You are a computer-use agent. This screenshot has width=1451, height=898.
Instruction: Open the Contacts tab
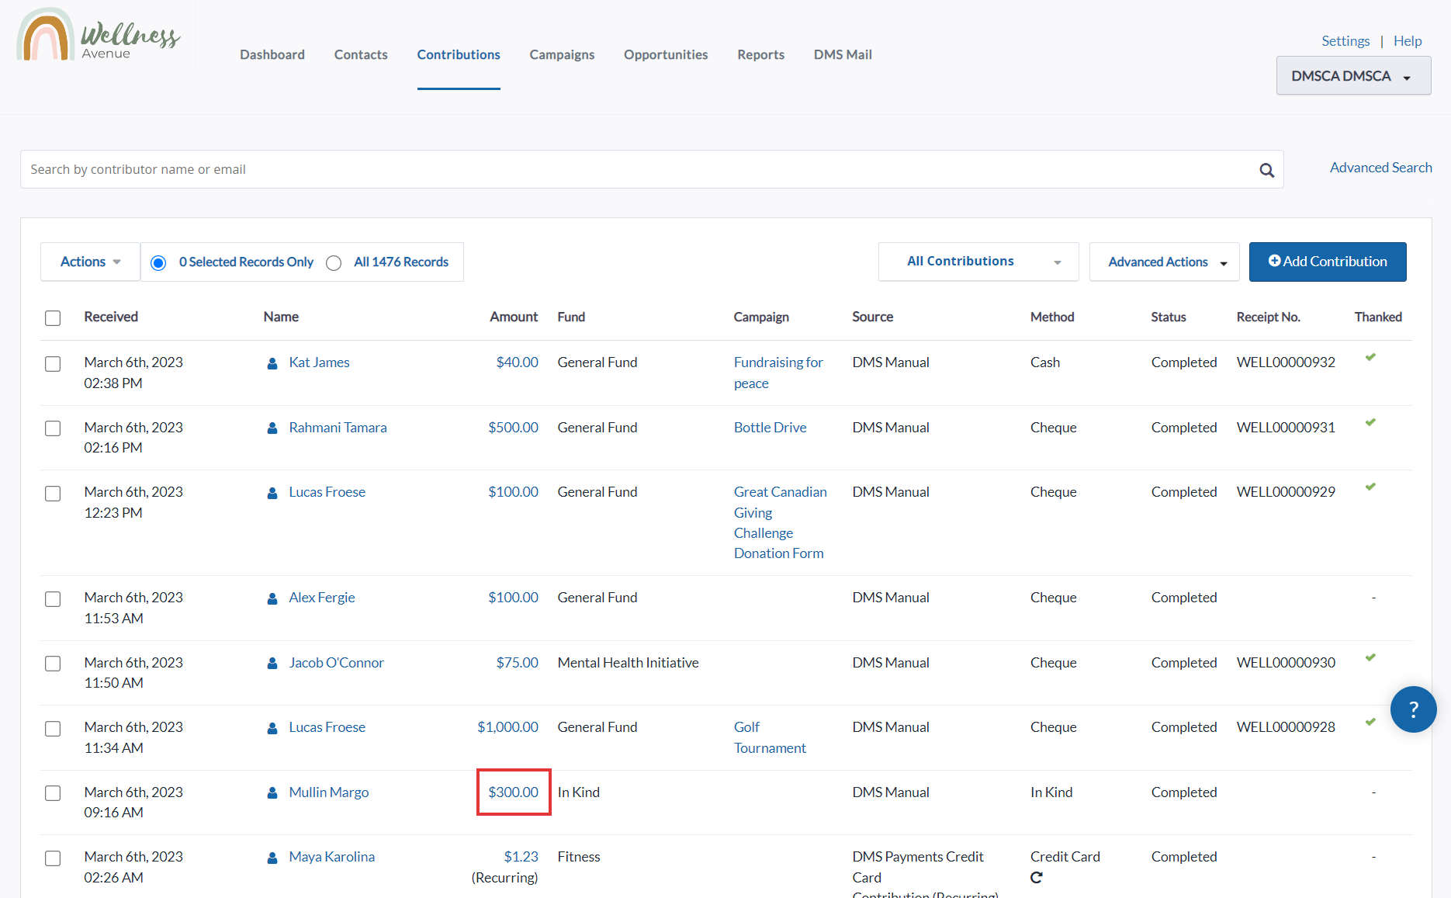(361, 54)
